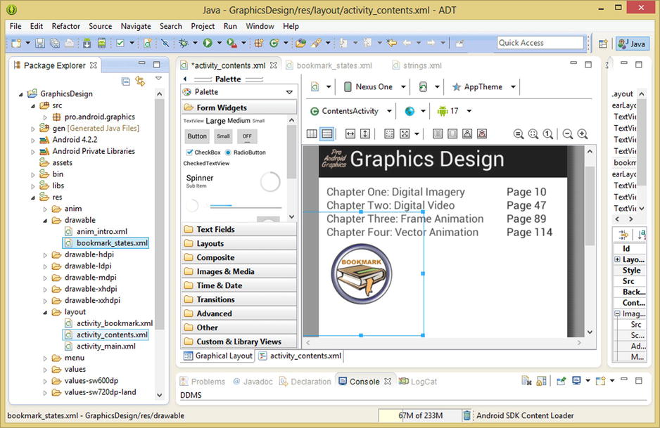Open the Android SDK Manager icon
Image resolution: width=660 pixels, height=428 pixels.
[x=87, y=43]
